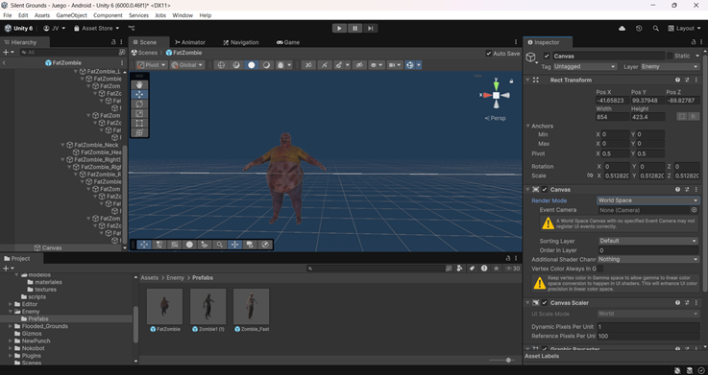Open Additional Shader Channels dropdown
This screenshot has height=375, width=708.
(x=647, y=259)
